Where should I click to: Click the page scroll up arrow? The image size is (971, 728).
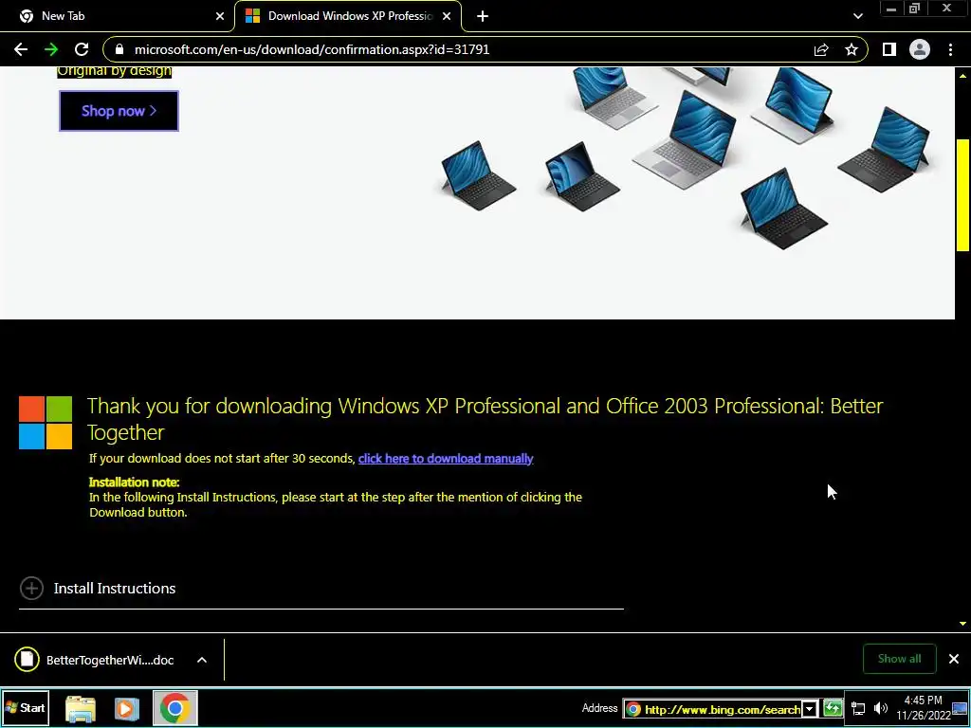coord(962,75)
